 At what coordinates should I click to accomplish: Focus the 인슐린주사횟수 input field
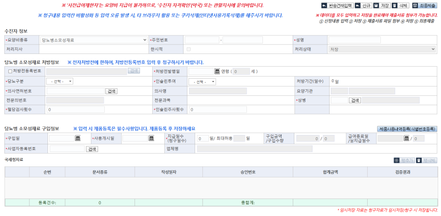[218, 110]
